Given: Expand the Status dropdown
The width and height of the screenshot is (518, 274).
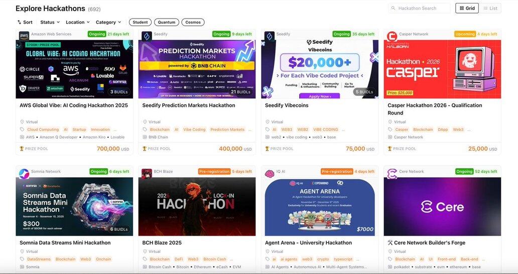Looking at the screenshot, I should click(50, 22).
